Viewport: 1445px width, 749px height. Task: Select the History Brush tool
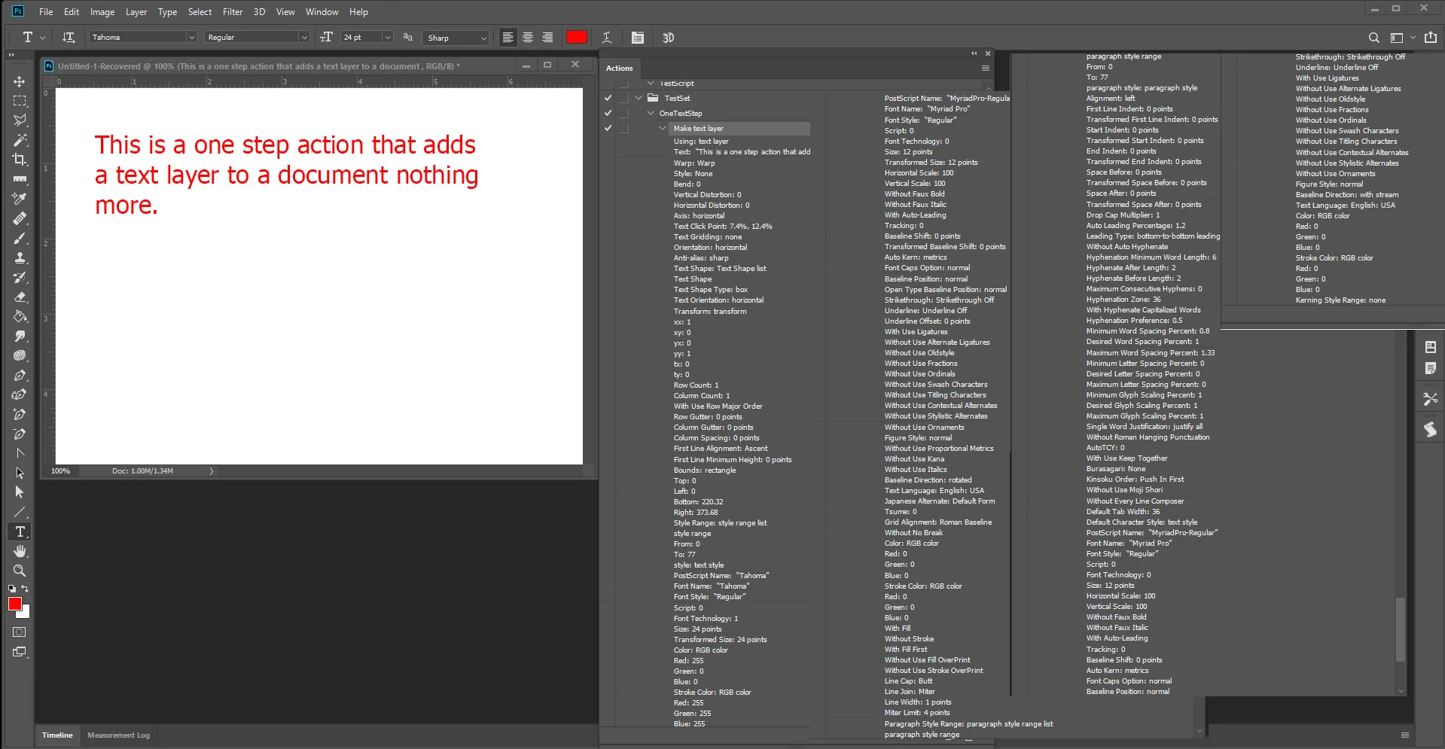[x=20, y=277]
